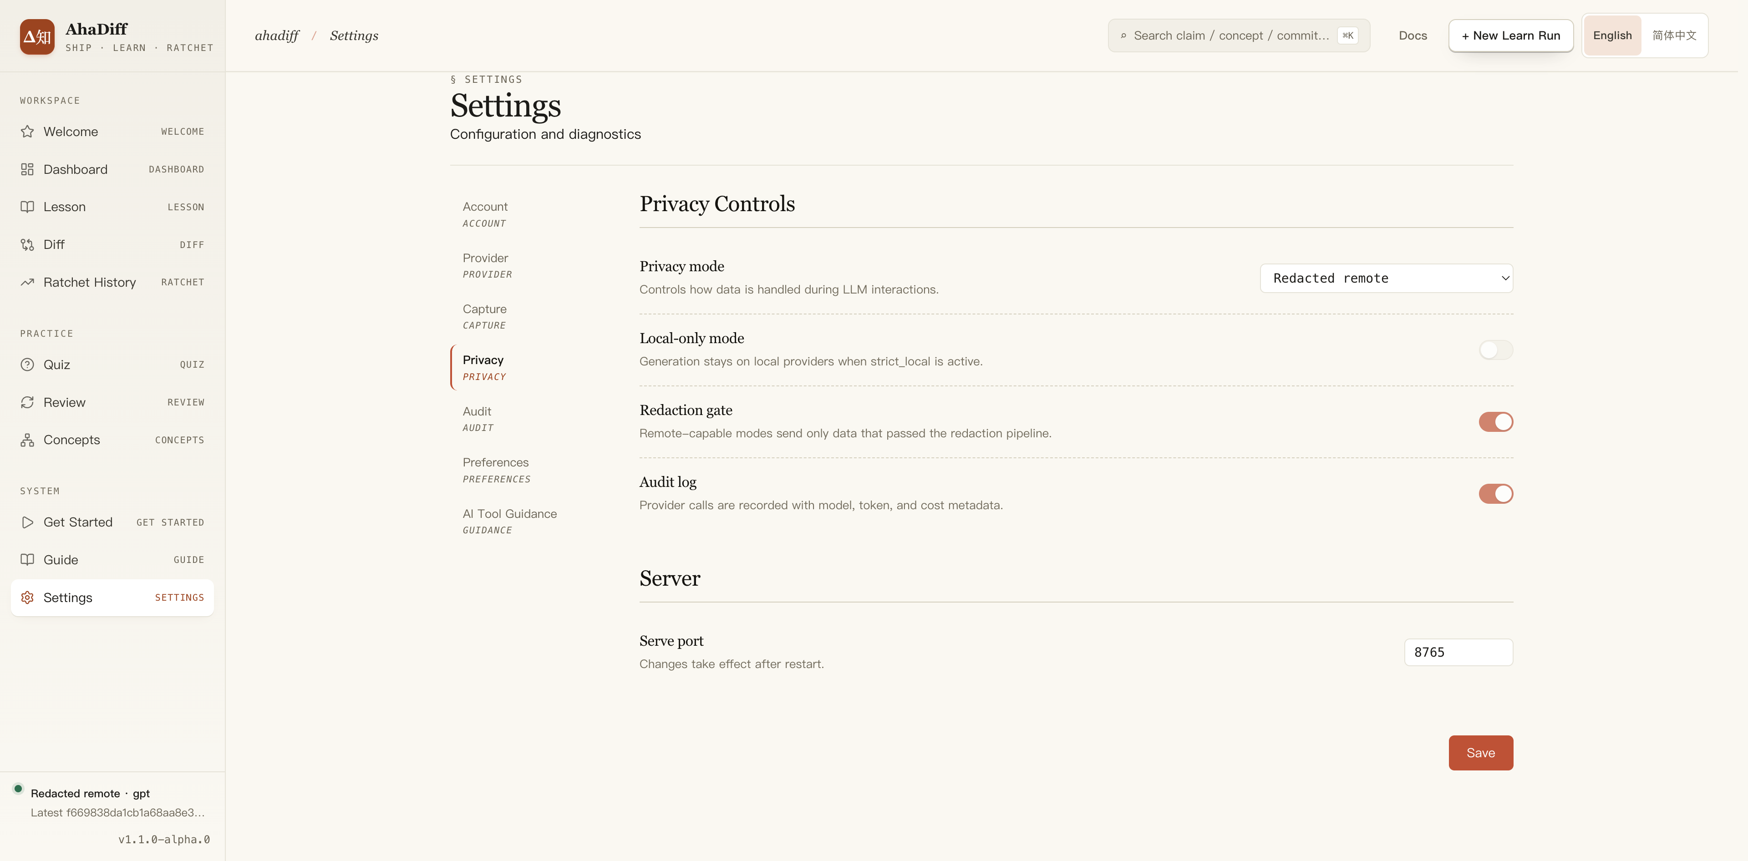Screen dimensions: 1748x861
Task: Click the ahadiff breadcrumb link
Action: [277, 36]
